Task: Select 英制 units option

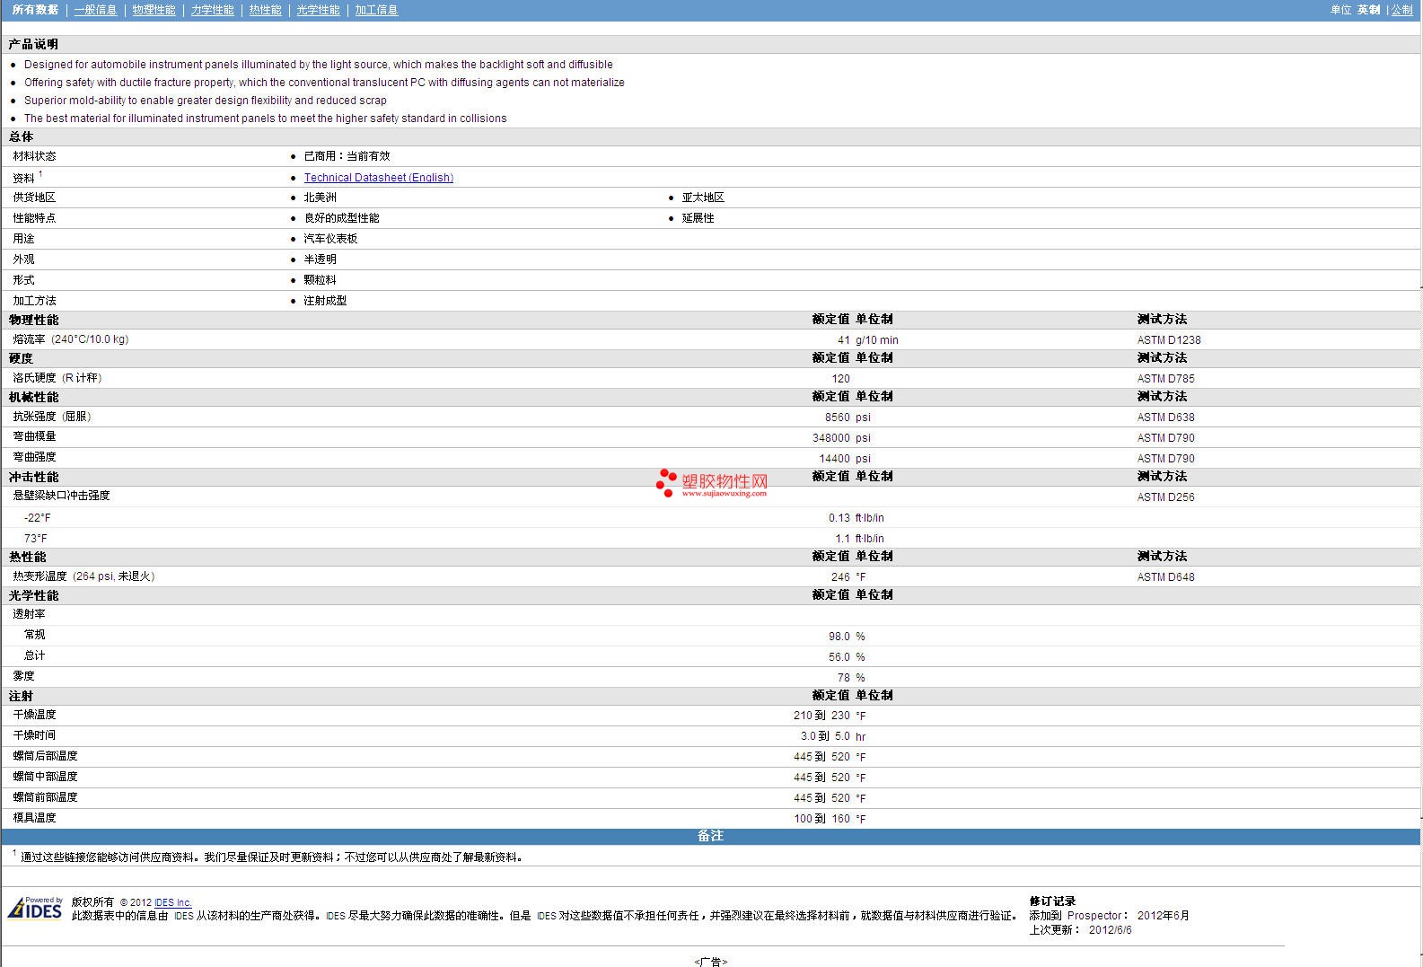Action: coord(1368,10)
